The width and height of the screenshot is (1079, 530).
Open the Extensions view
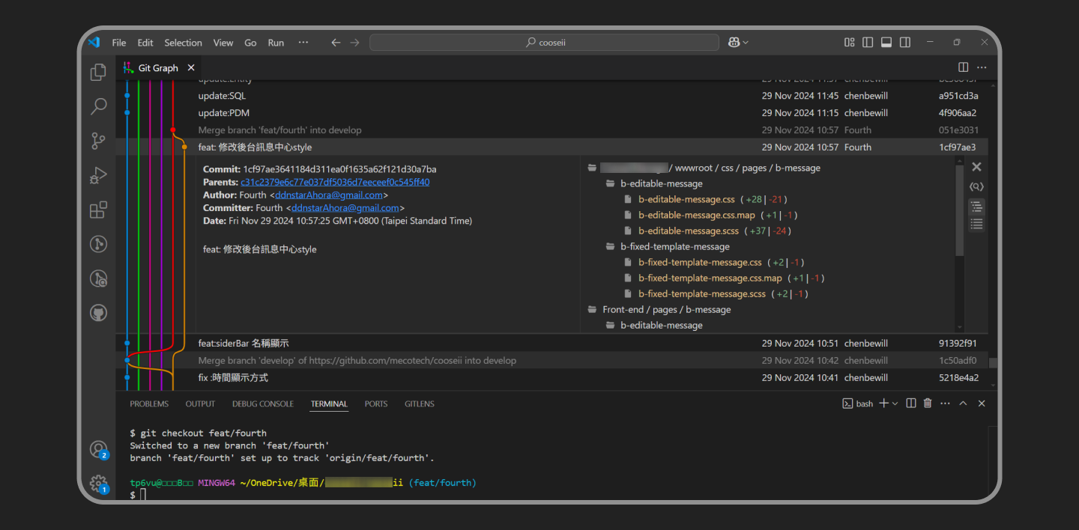tap(98, 210)
